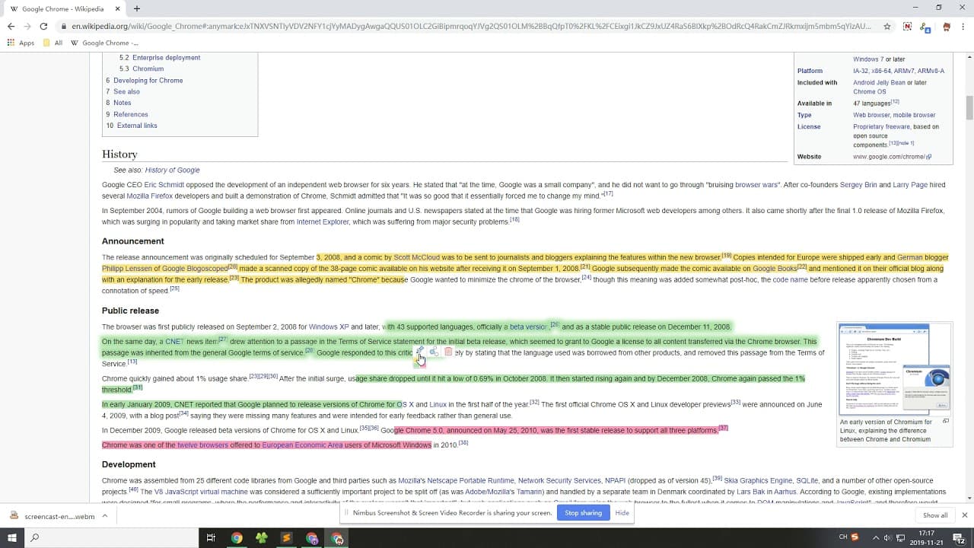Close the downloads bar

point(964,515)
